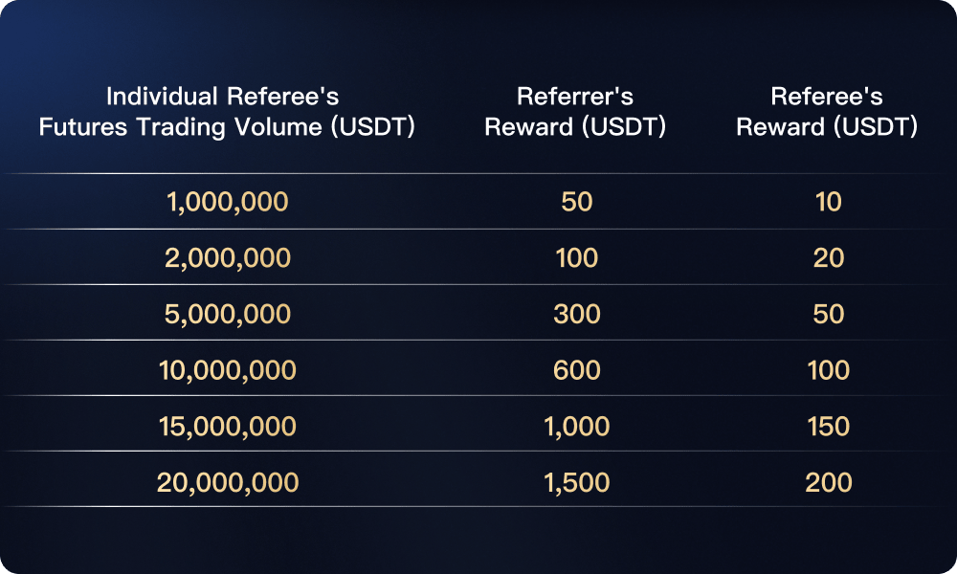This screenshot has width=957, height=574.
Task: Click the 15,000,000 trading volume cell
Action: pos(228,426)
